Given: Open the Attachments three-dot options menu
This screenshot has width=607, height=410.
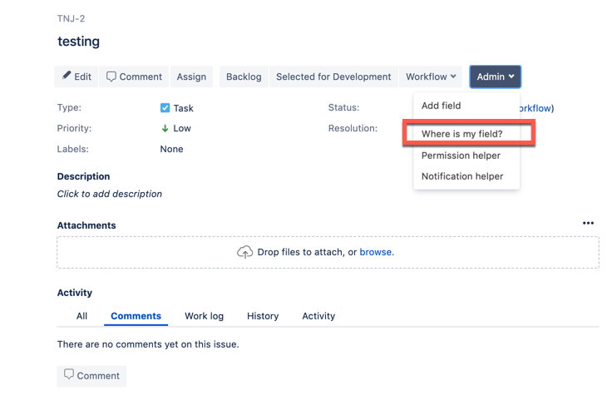Looking at the screenshot, I should 588,223.
